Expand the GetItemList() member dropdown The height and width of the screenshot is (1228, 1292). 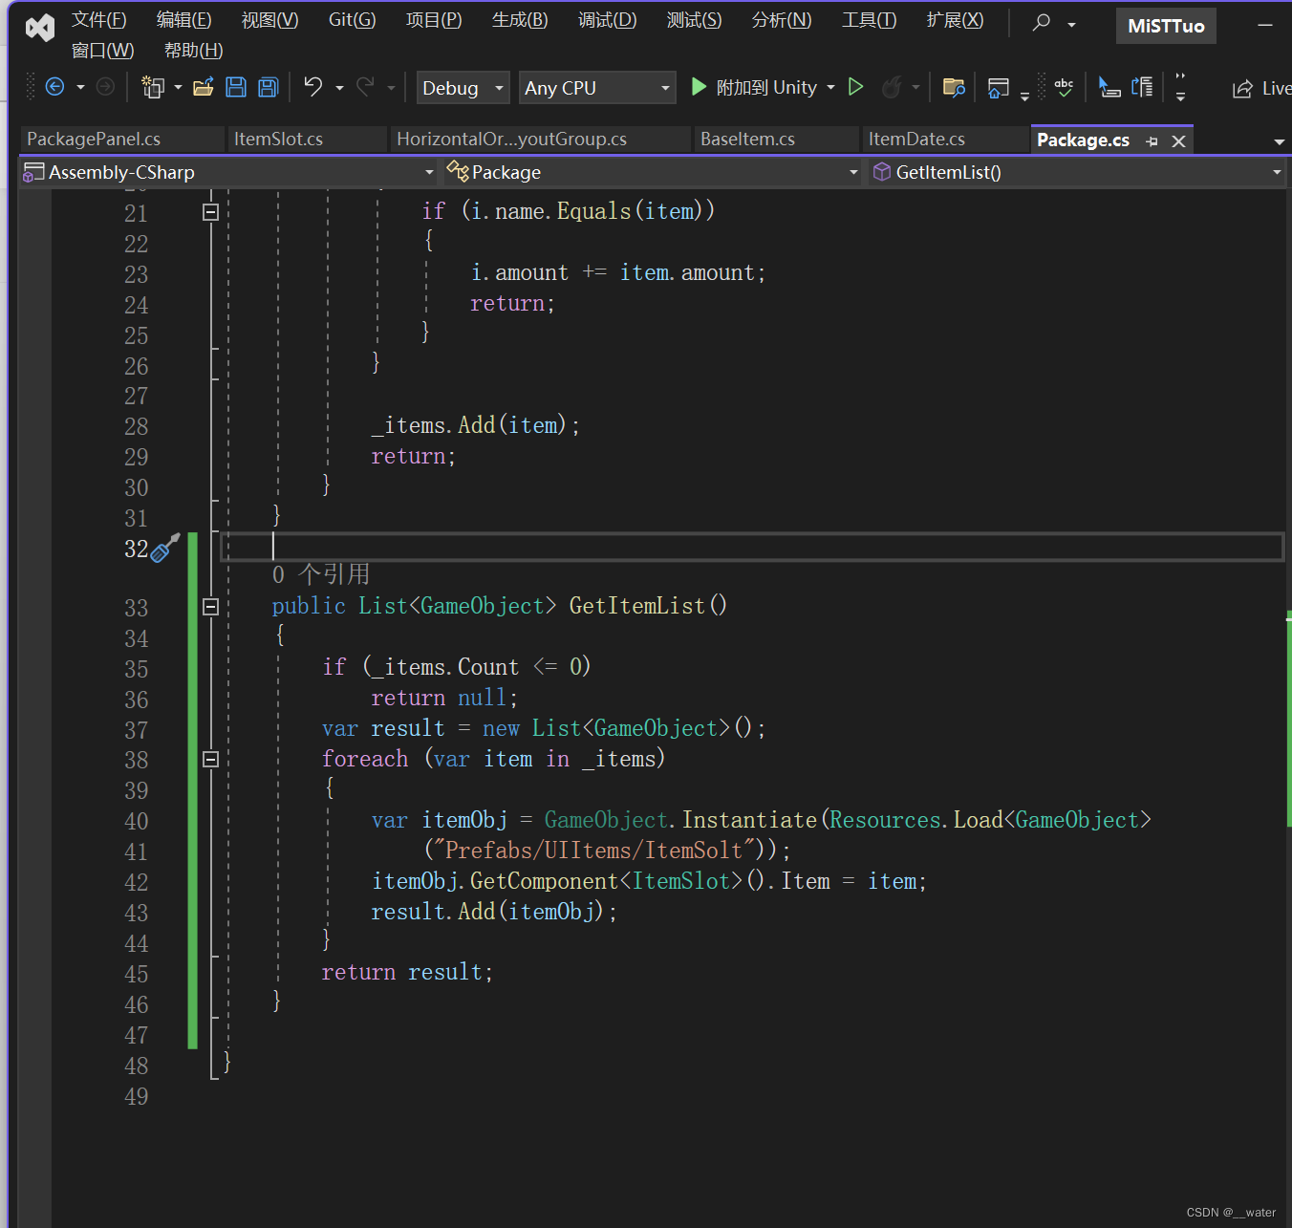tap(1276, 173)
